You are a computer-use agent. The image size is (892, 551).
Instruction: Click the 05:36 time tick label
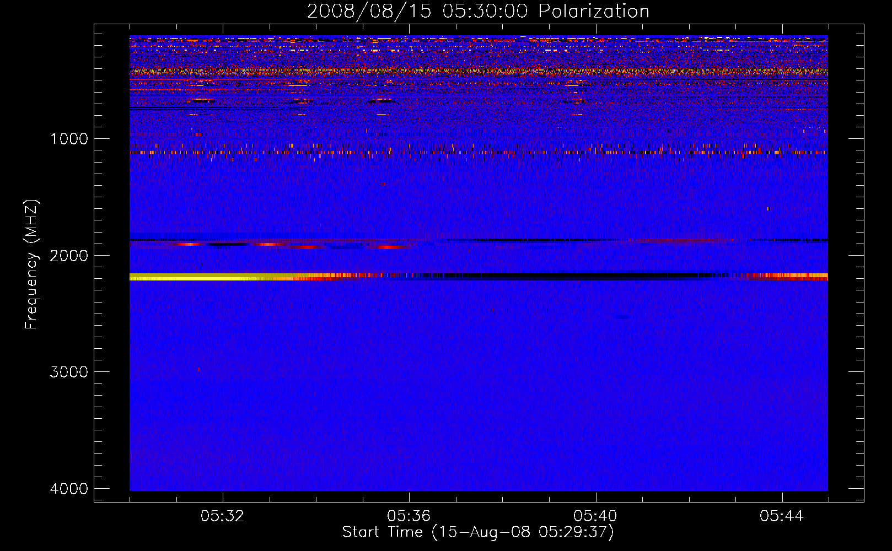pyautogui.click(x=409, y=516)
